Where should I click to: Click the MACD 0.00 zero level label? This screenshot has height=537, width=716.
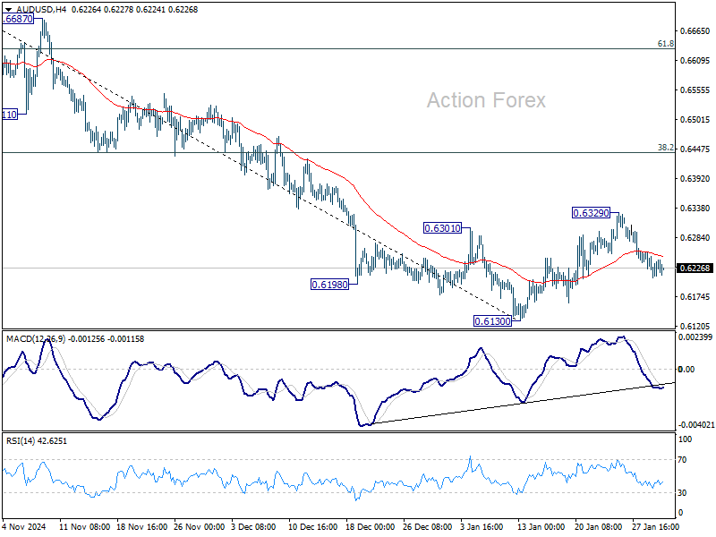686,369
